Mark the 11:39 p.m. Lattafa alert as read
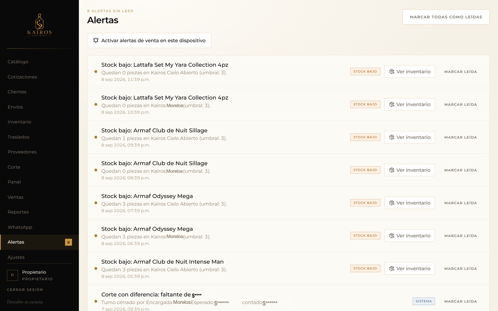 (461, 72)
